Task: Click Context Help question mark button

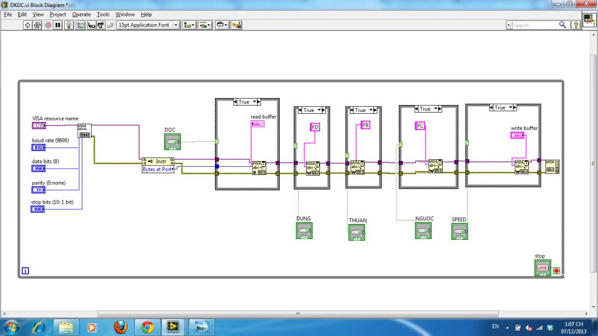Action: pyautogui.click(x=576, y=25)
